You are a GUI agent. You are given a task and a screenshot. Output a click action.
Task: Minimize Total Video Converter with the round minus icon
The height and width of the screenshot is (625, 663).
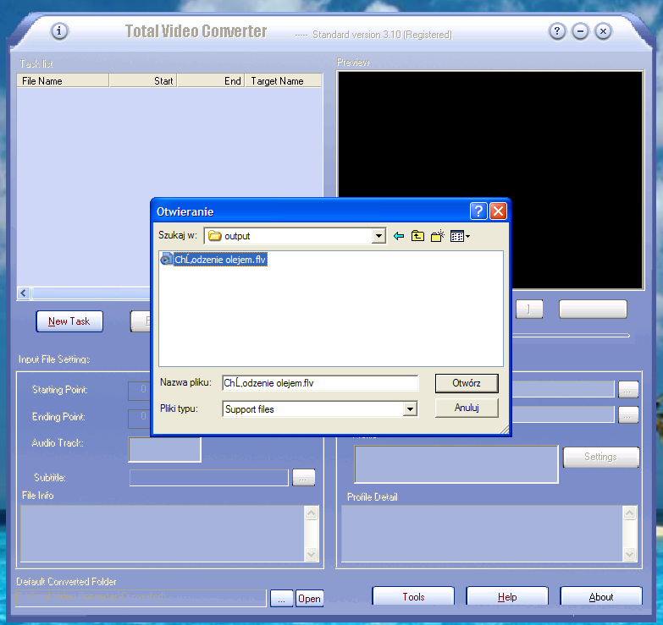click(x=580, y=30)
